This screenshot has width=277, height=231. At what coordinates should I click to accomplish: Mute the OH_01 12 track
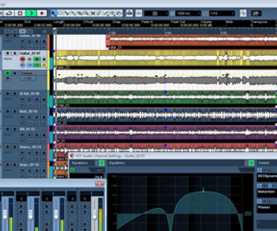(8, 129)
